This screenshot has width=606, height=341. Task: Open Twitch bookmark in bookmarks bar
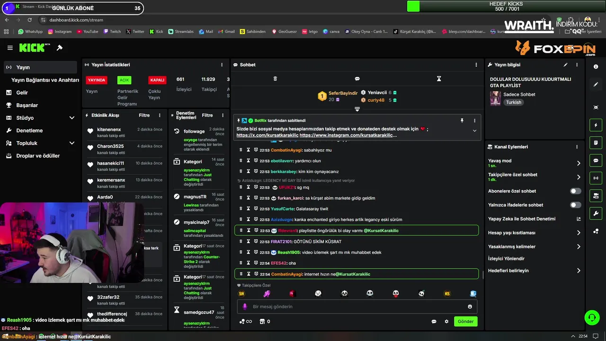112,32
